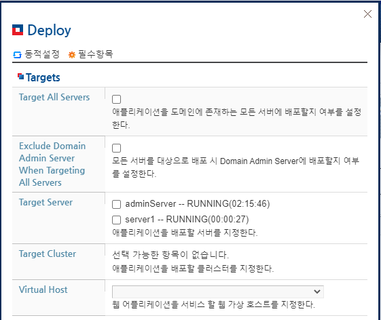Click Target All Servers description text
381x320 pixels.
click(236, 119)
